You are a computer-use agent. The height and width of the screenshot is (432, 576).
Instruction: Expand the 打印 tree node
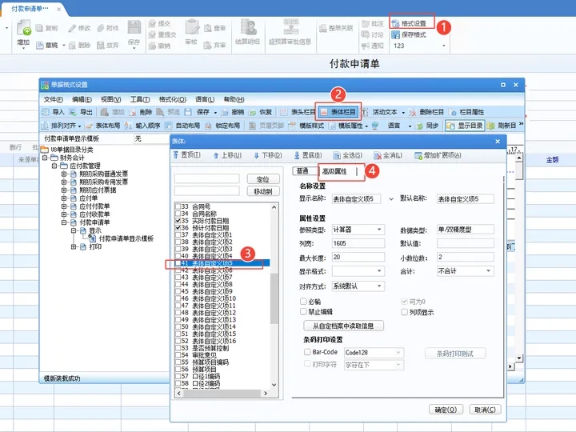point(74,246)
